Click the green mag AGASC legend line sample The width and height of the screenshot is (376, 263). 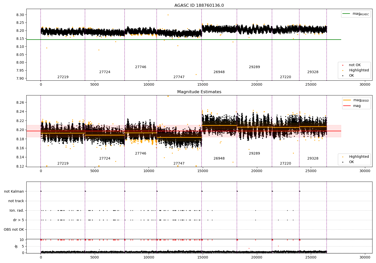pyautogui.click(x=346, y=14)
